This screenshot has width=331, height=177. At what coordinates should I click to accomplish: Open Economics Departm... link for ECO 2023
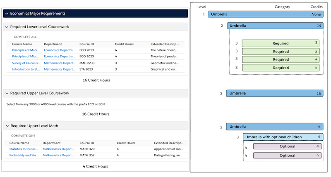[60, 57]
